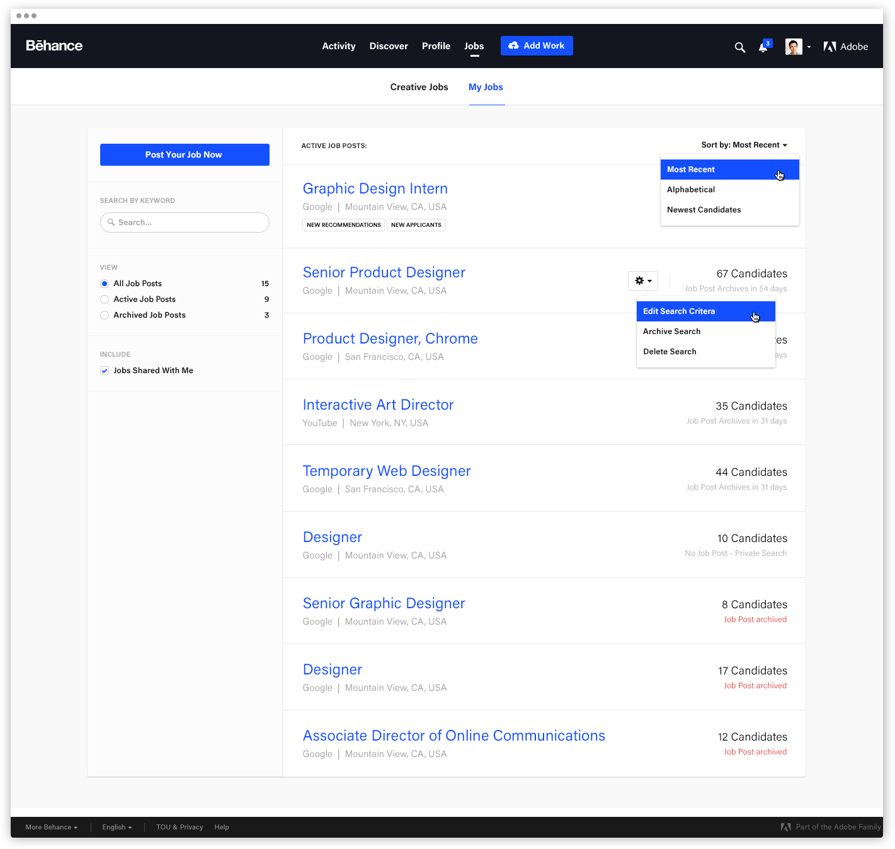Select Edit Search Critera menu item

(x=705, y=311)
